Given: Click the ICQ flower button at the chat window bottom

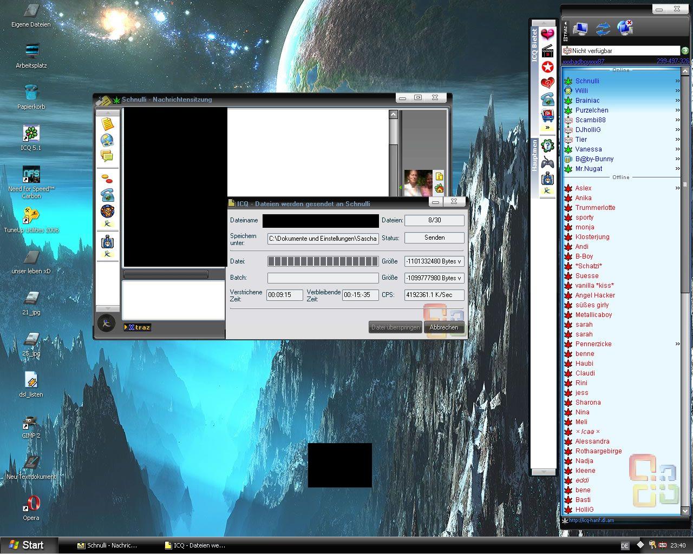Looking at the screenshot, I should 107,323.
